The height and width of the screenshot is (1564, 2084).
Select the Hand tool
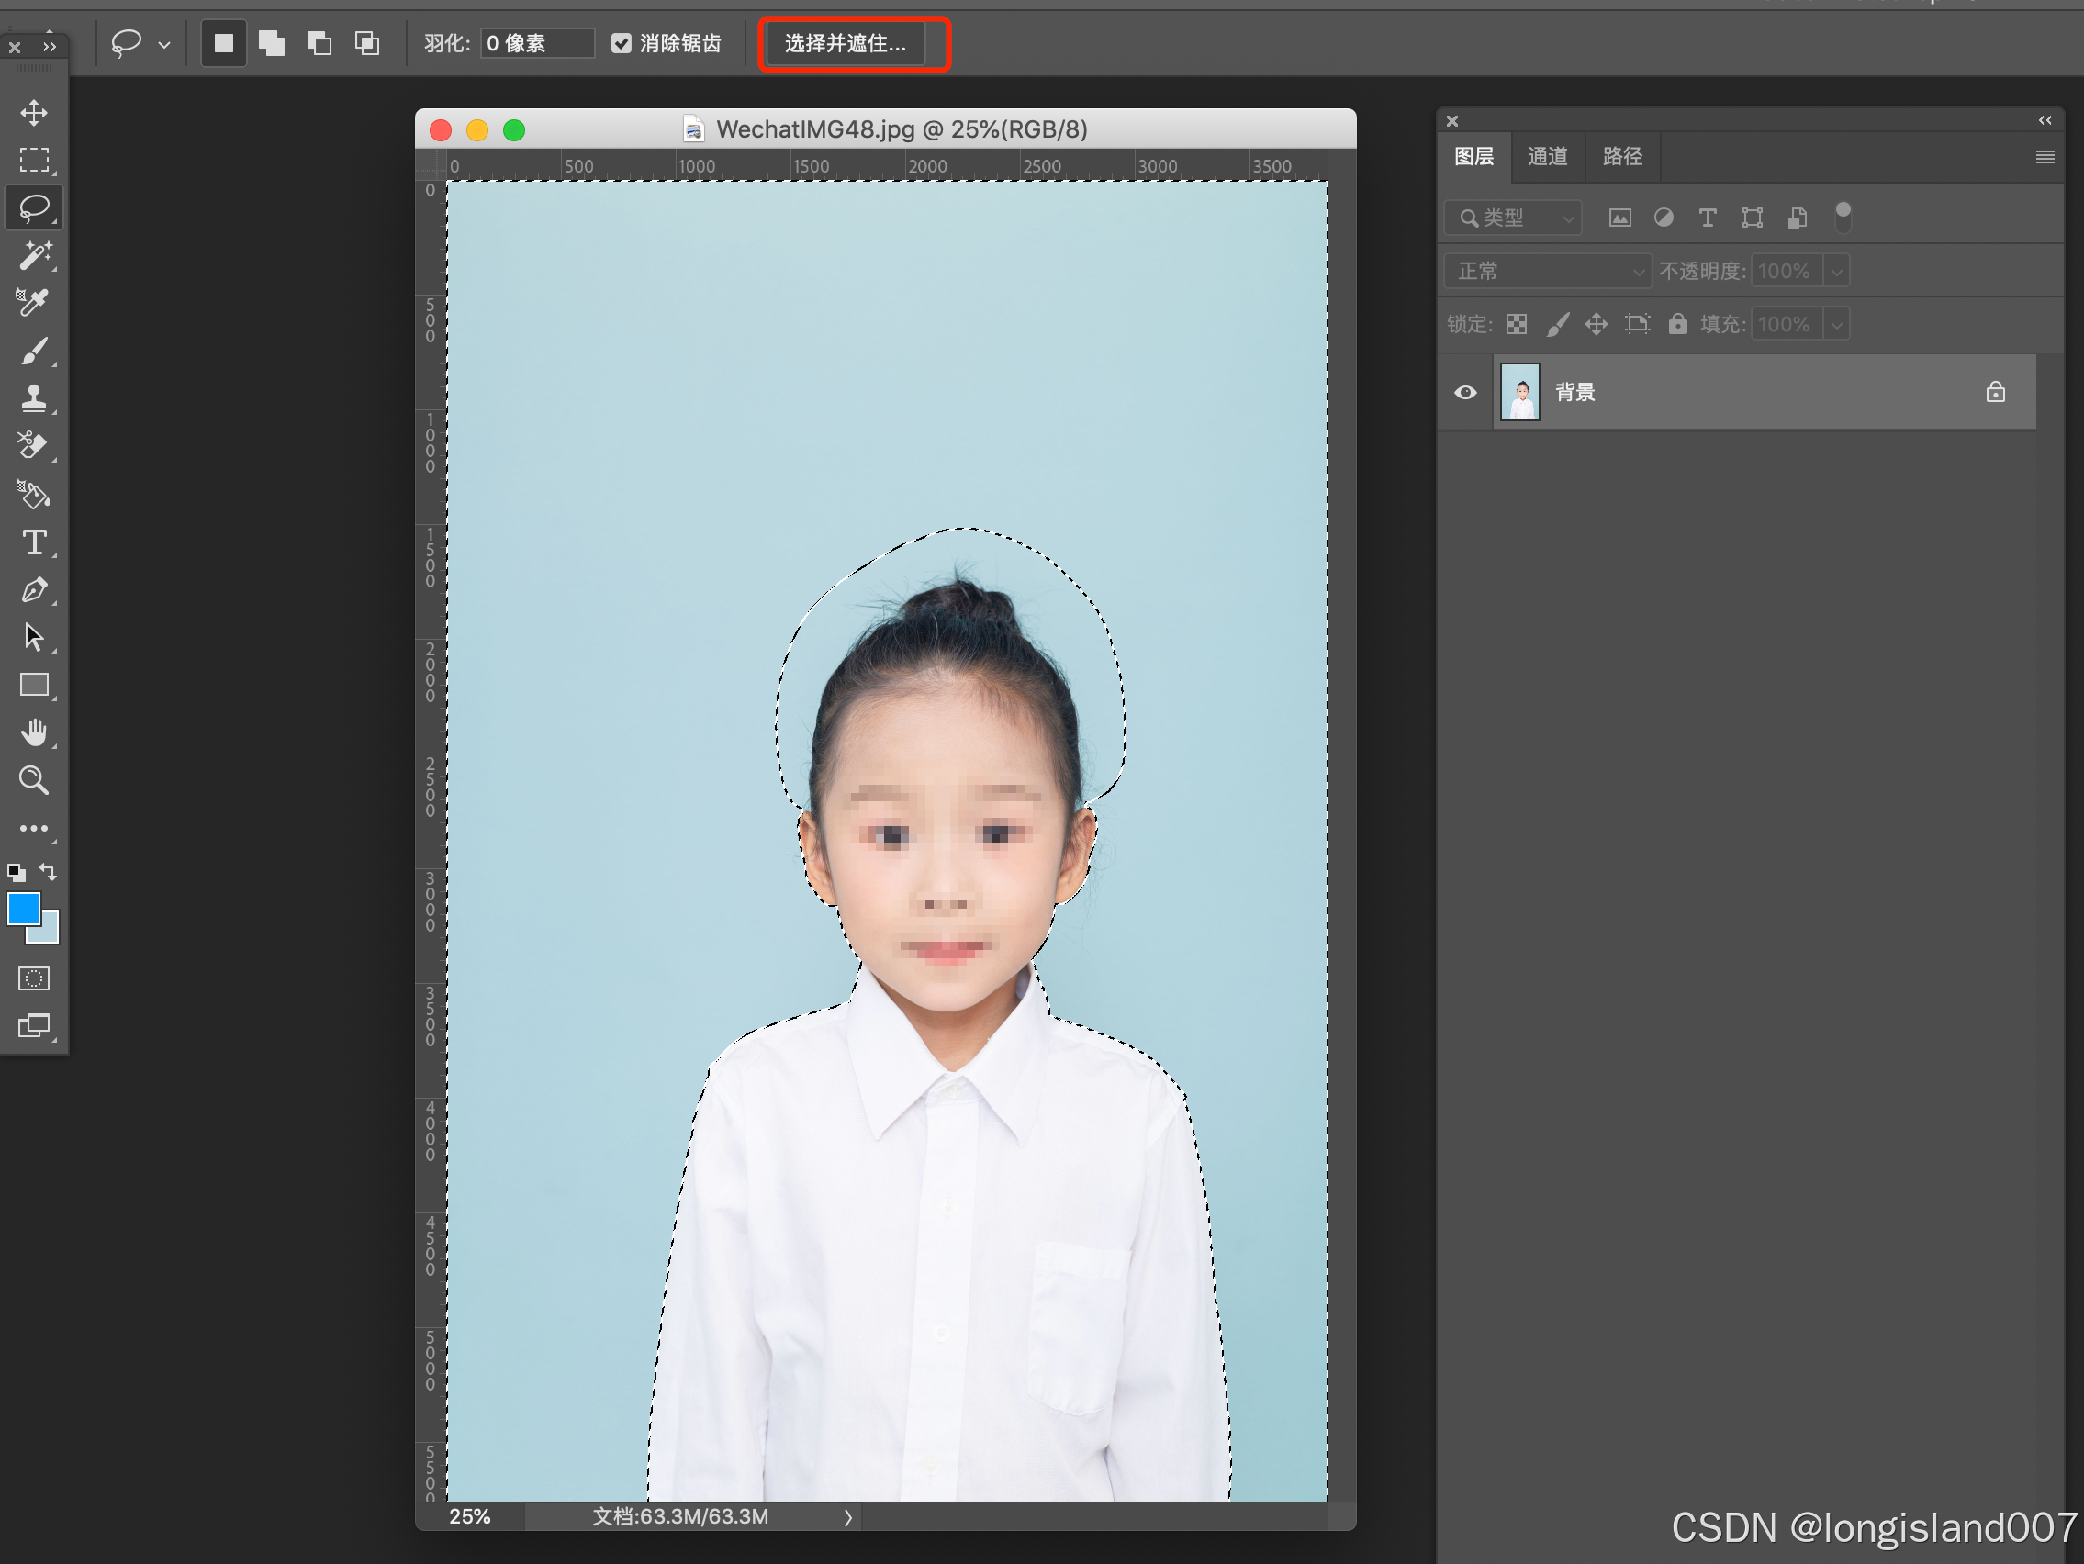click(x=34, y=732)
